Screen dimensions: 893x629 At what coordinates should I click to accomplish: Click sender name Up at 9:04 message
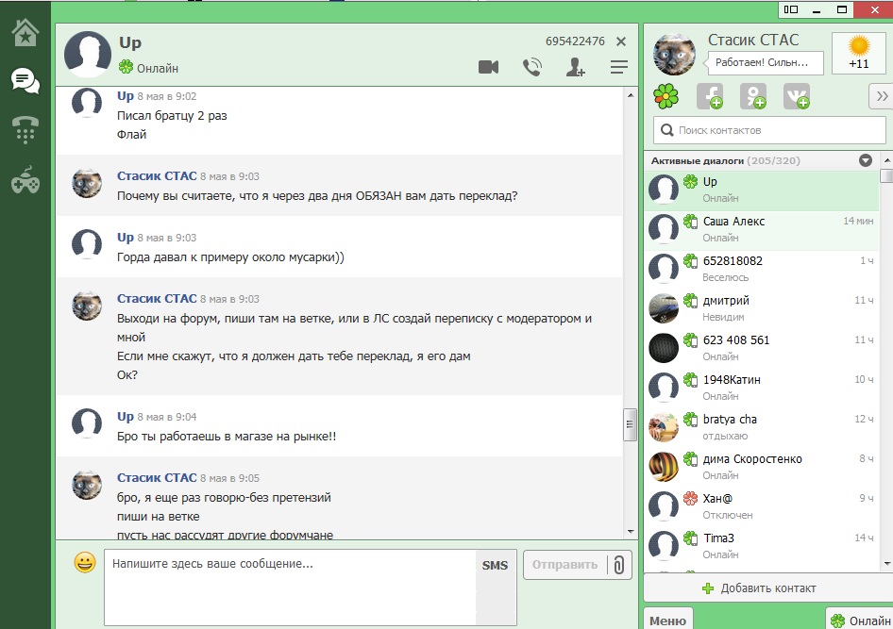tap(126, 416)
